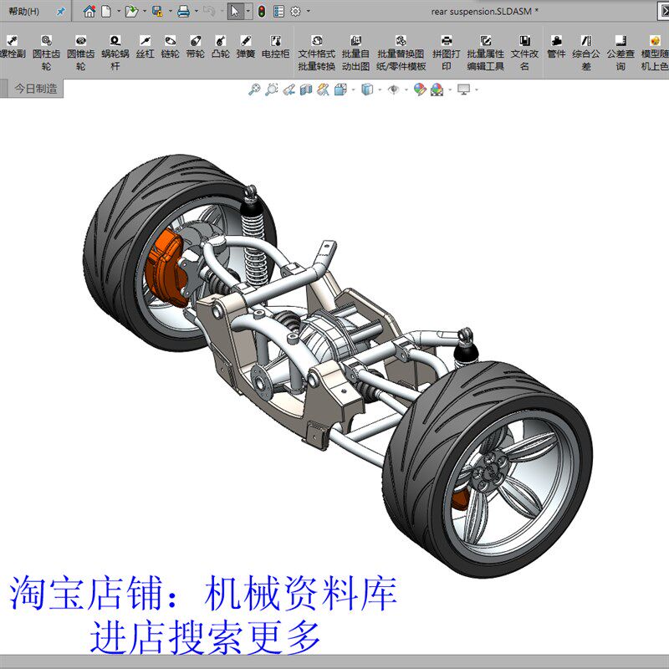Click the Save button
The width and height of the screenshot is (669, 669).
click(158, 12)
